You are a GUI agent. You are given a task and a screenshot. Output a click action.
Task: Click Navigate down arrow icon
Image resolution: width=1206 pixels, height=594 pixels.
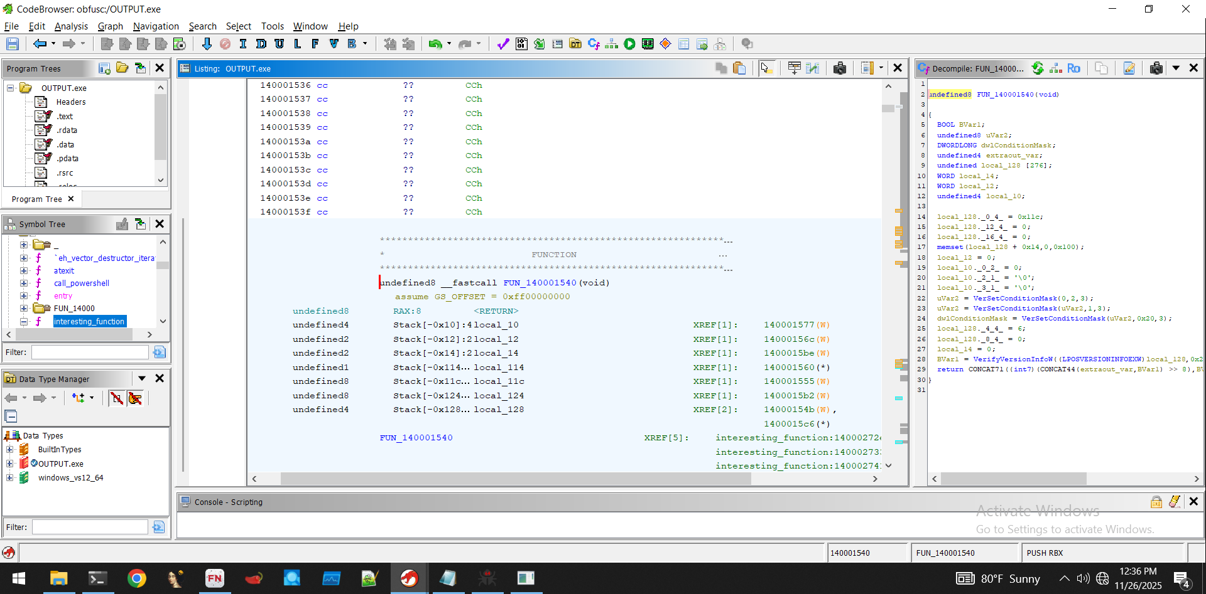207,44
